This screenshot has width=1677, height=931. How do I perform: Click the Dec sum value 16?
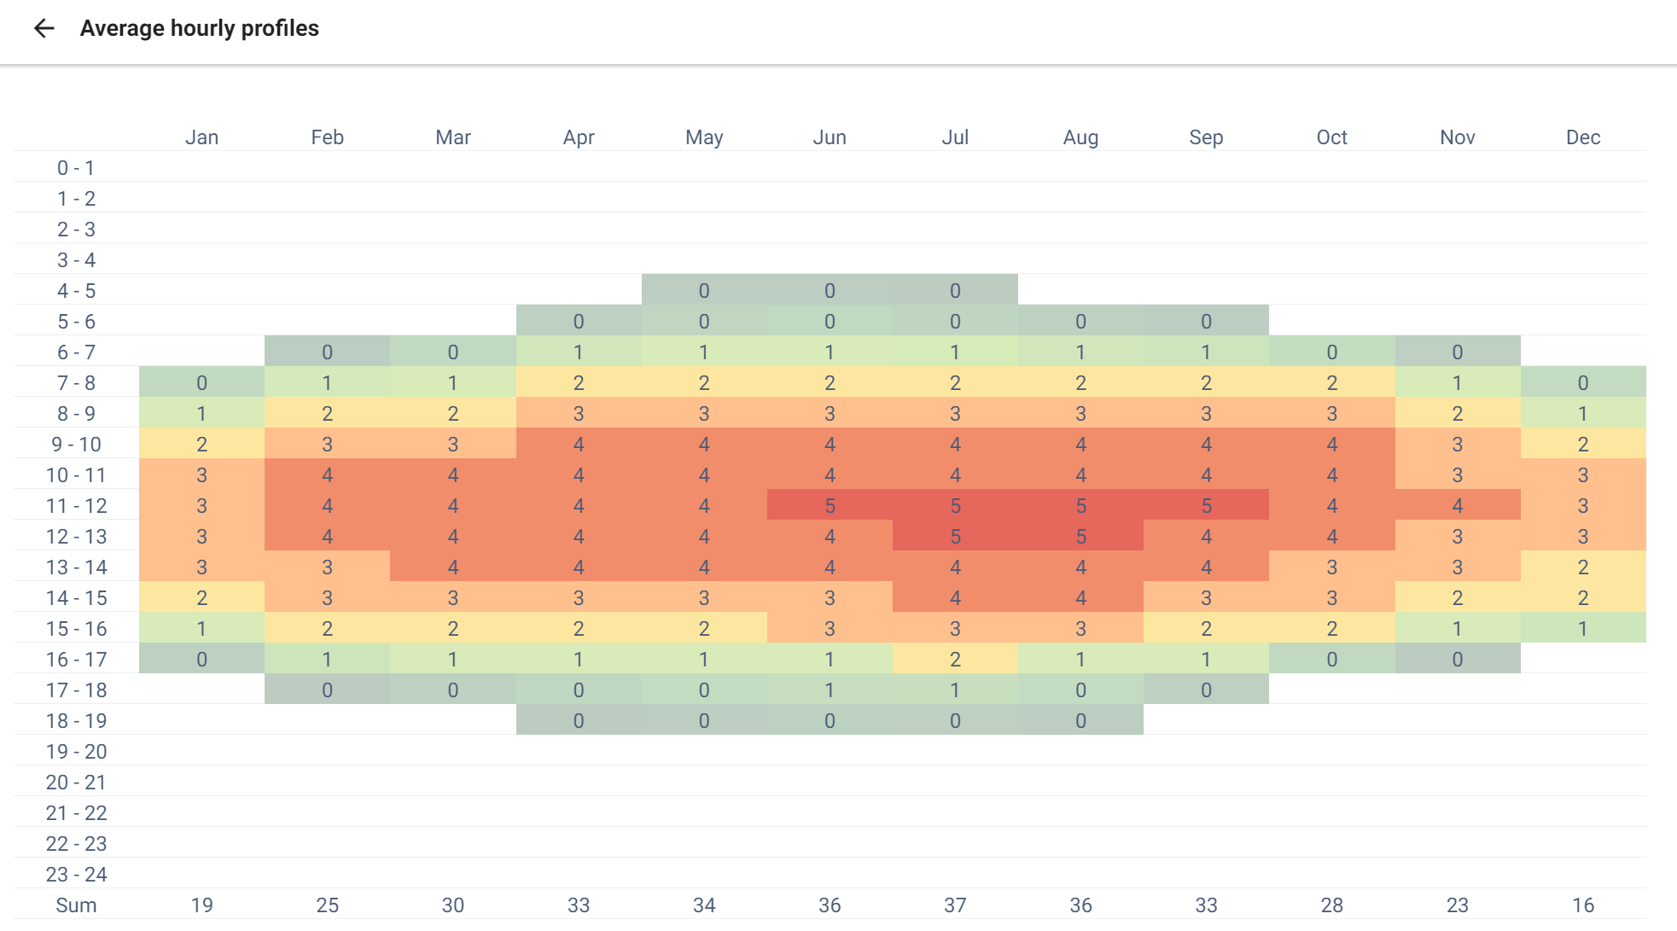pyautogui.click(x=1583, y=905)
